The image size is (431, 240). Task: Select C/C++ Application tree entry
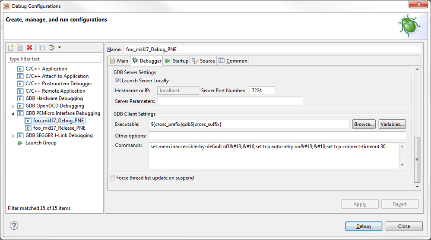pos(42,69)
